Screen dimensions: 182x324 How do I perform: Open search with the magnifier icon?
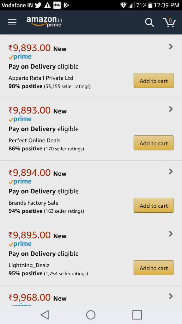149,22
